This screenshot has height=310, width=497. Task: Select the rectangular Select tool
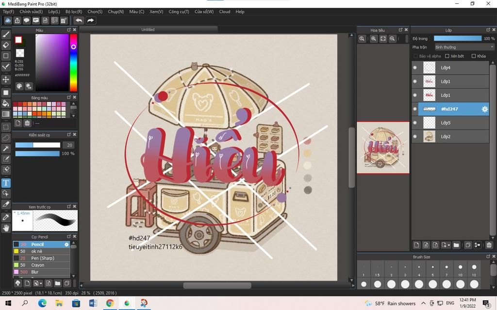coord(6,127)
